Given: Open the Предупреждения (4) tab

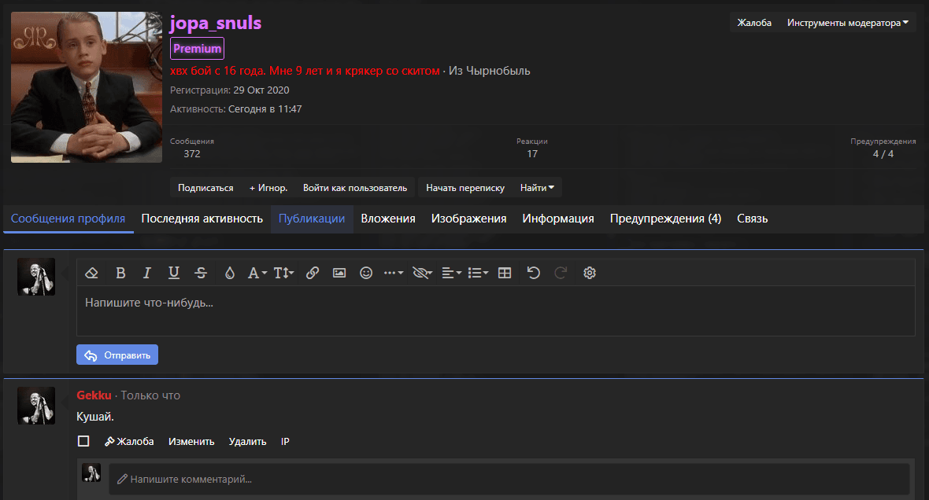Looking at the screenshot, I should (665, 219).
